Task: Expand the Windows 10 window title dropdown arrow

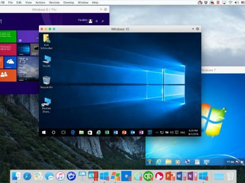Action: [193, 29]
